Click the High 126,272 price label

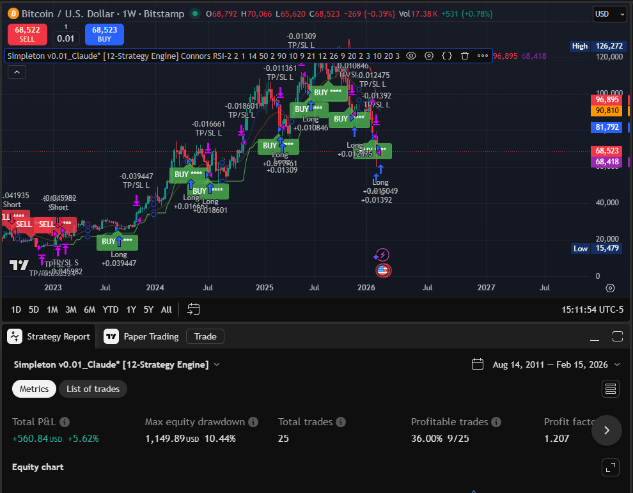[x=598, y=46]
